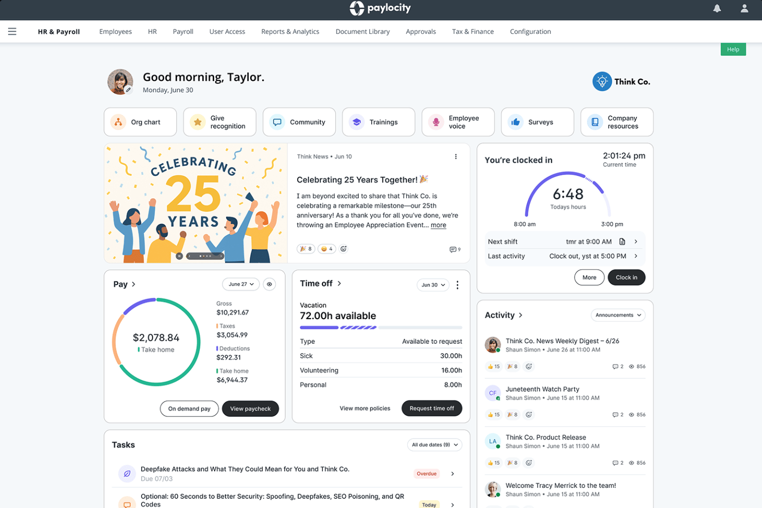Open the Company resources shortcut
762x508 pixels.
pos(617,122)
